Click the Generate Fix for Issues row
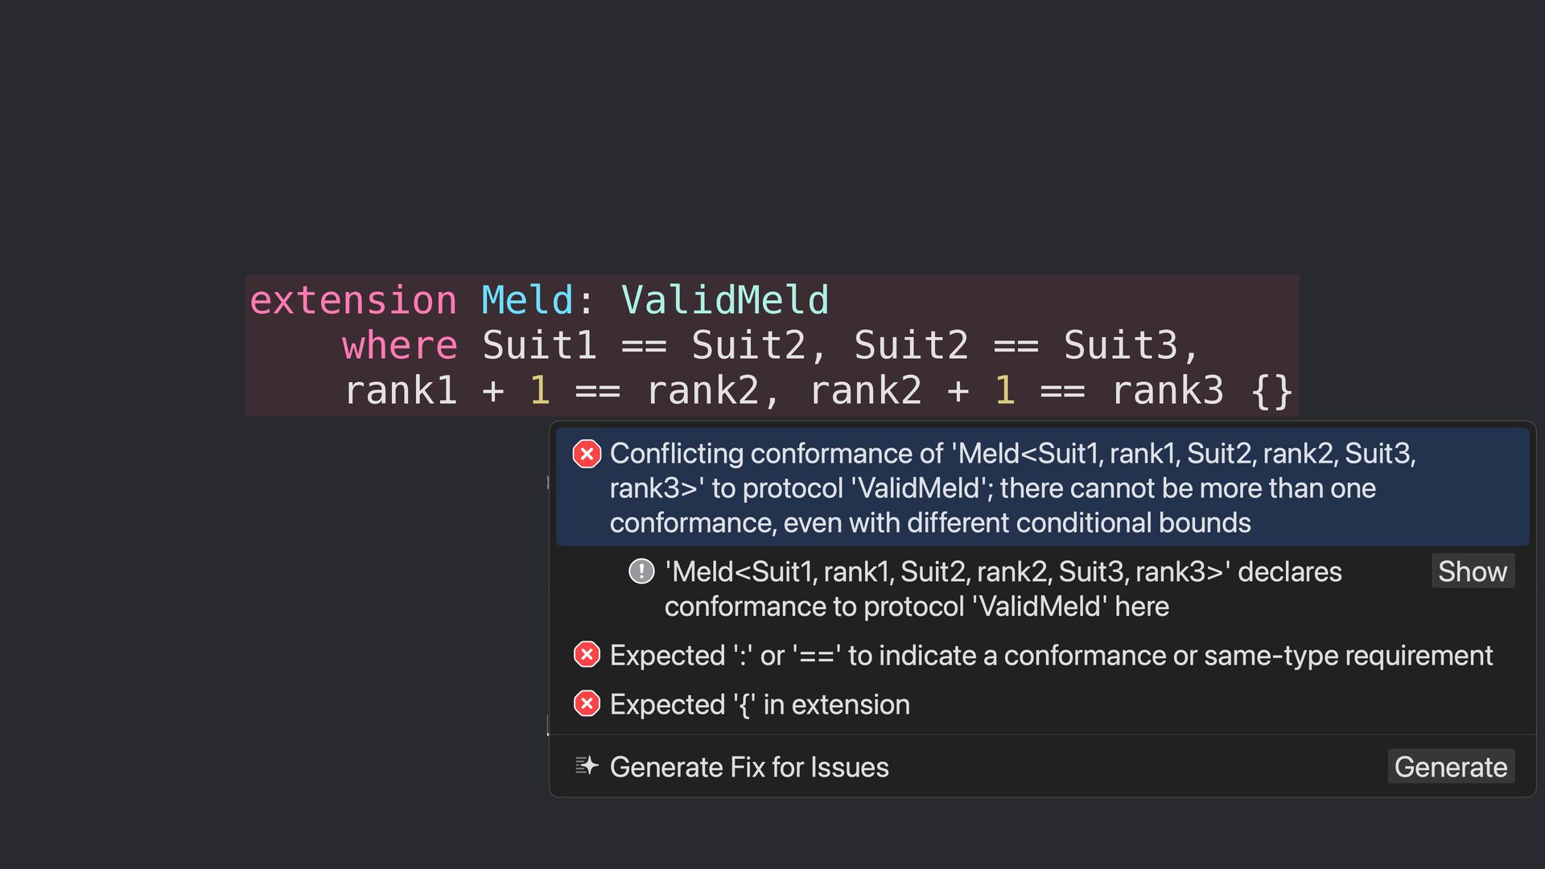This screenshot has width=1545, height=869. pos(748,767)
